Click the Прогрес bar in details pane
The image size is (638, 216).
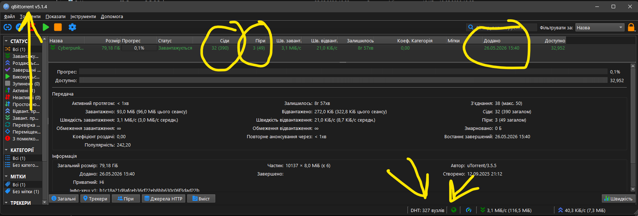(343, 72)
